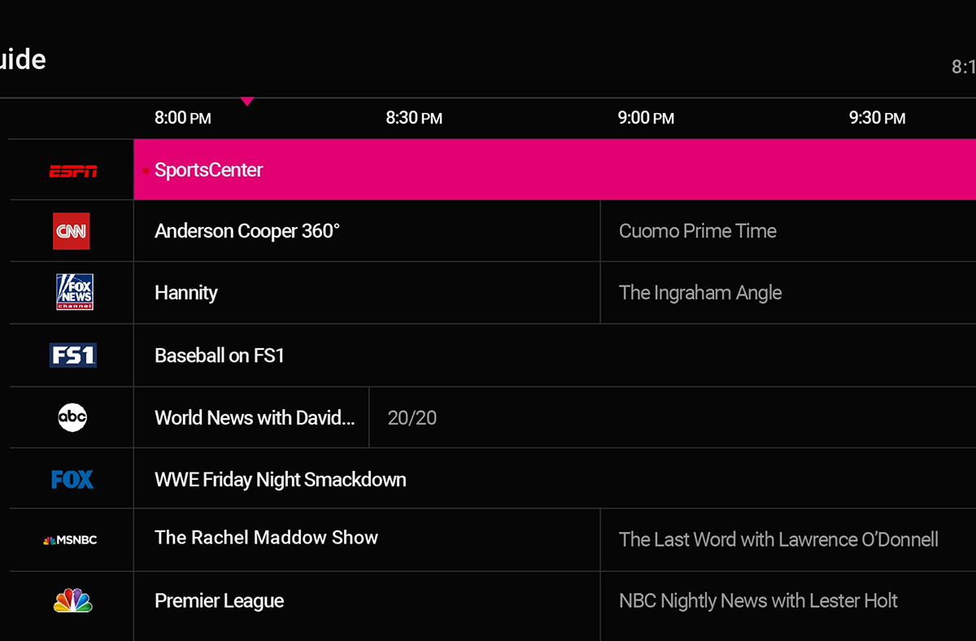Select the 20/20 program on ABC

(673, 417)
